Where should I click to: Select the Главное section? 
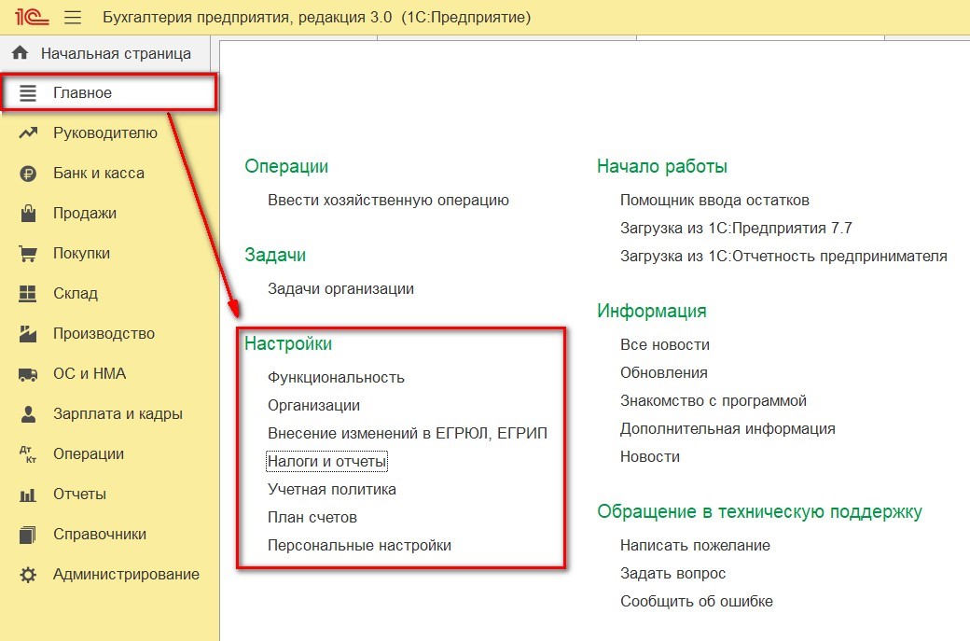pos(109,92)
